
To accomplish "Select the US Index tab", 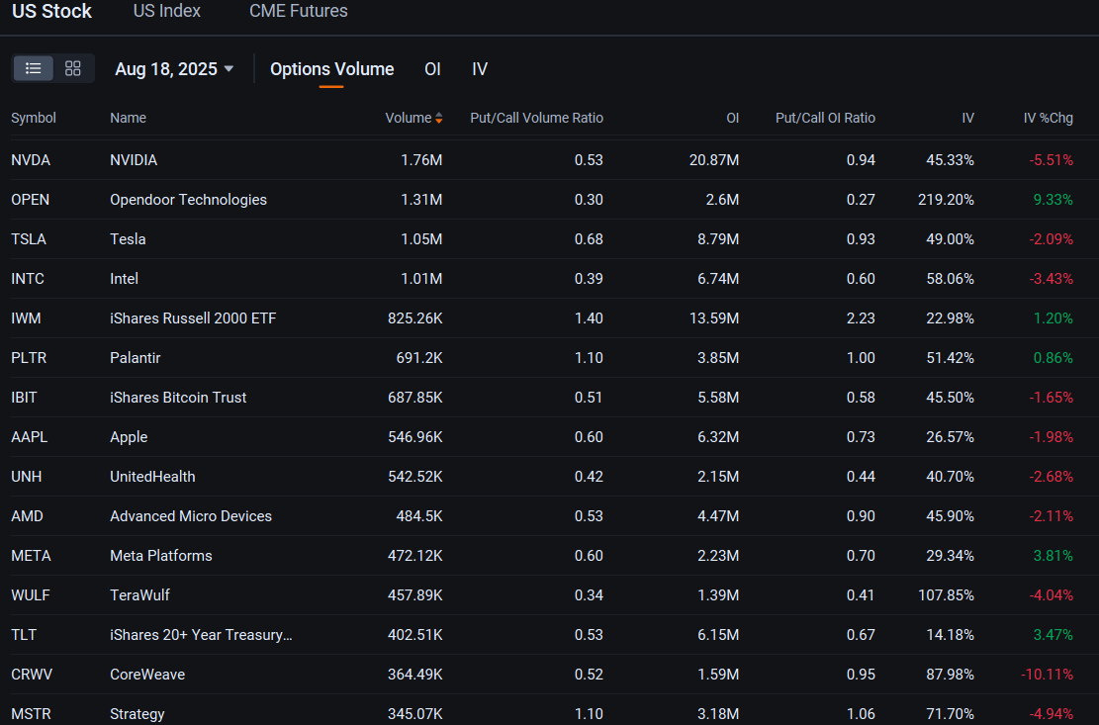I will point(167,11).
